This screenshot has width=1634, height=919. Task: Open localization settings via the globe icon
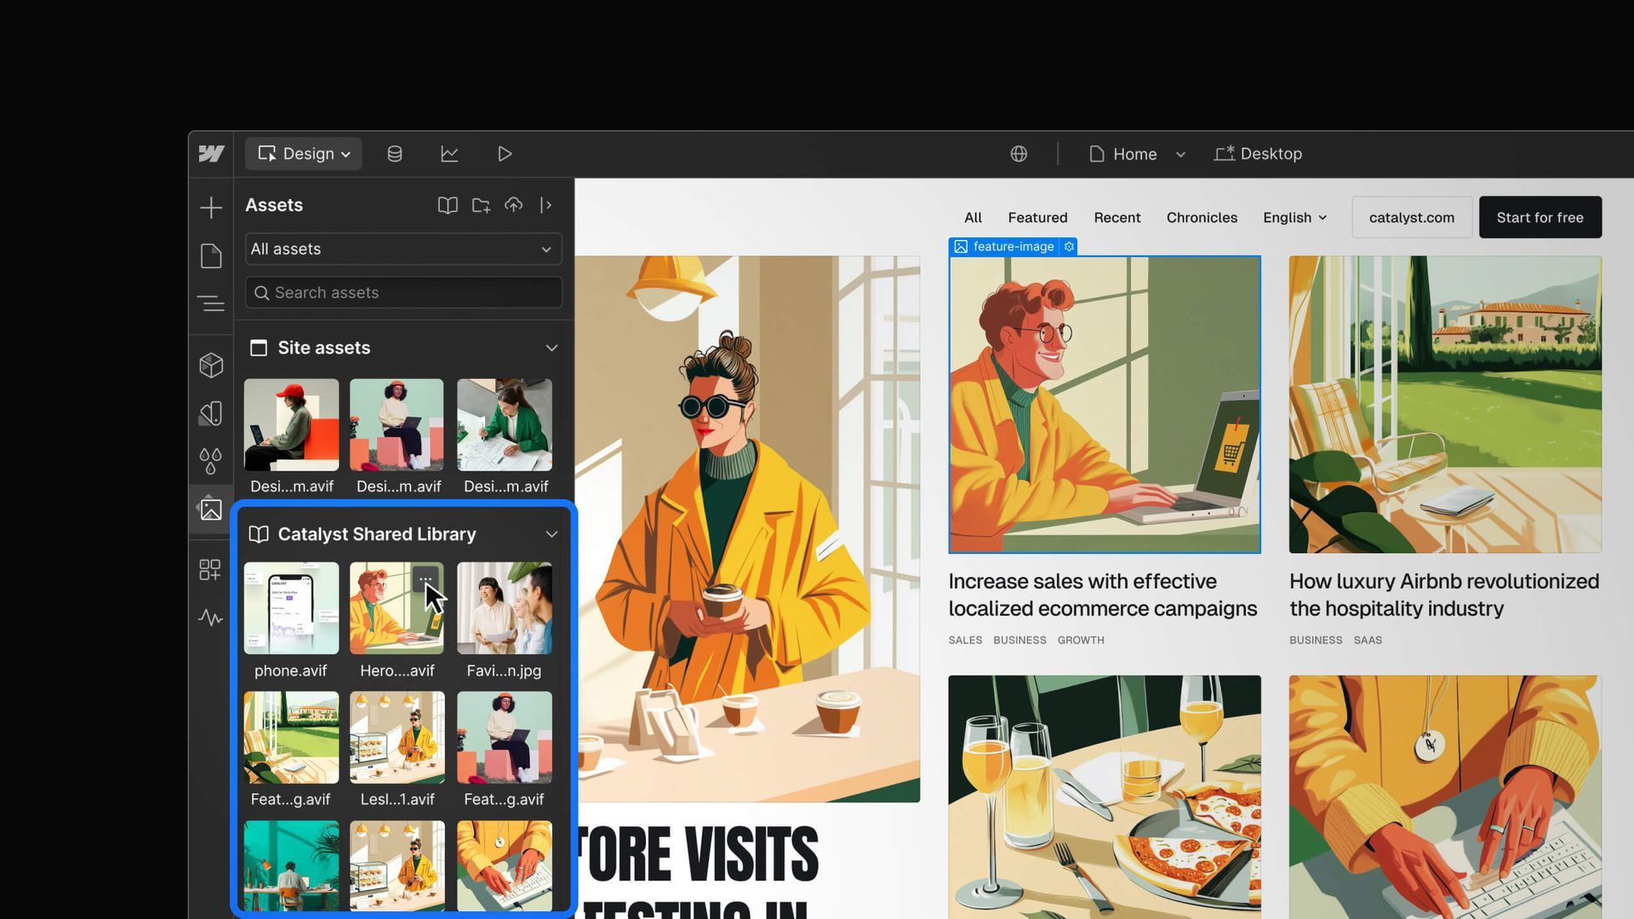[1019, 154]
